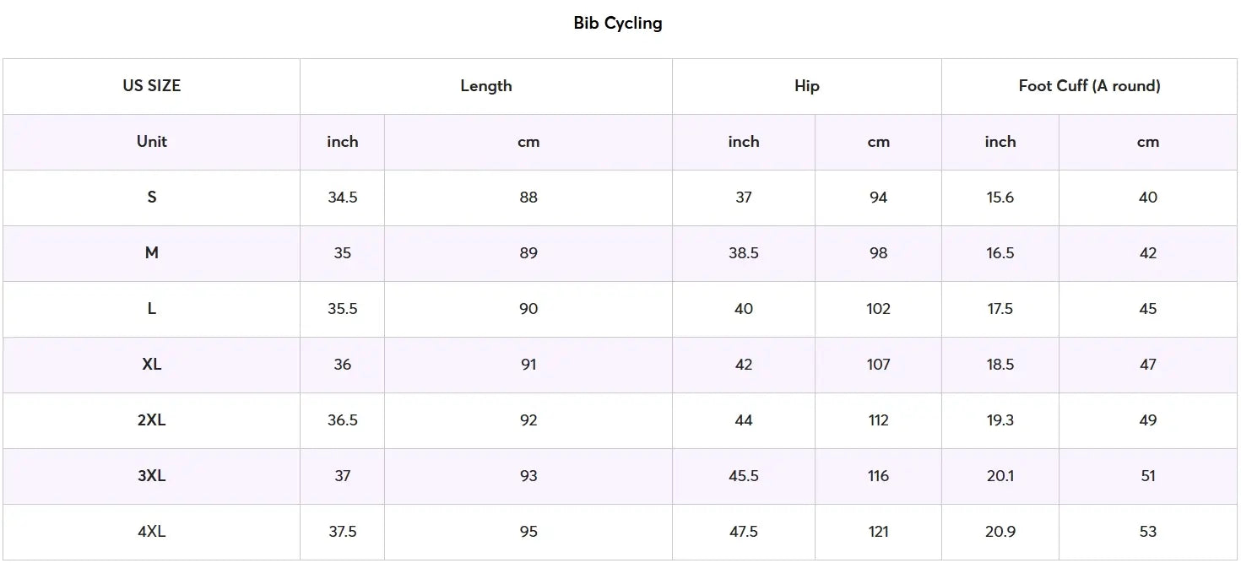Select the 2XL size row label
The width and height of the screenshot is (1241, 563).
pyautogui.click(x=152, y=420)
